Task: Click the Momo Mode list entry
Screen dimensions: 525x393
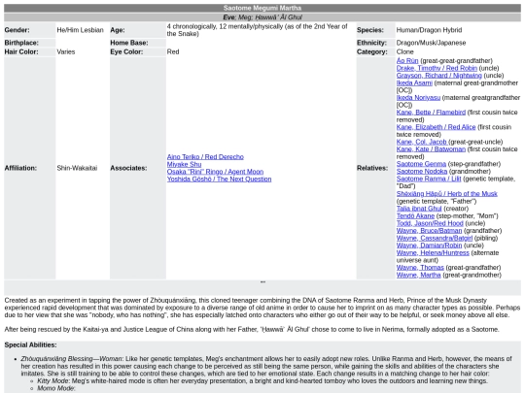Action: 56,388
